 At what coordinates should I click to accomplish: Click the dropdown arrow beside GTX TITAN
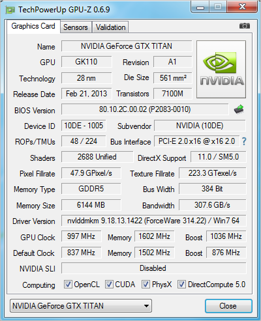pyautogui.click(x=146, y=306)
